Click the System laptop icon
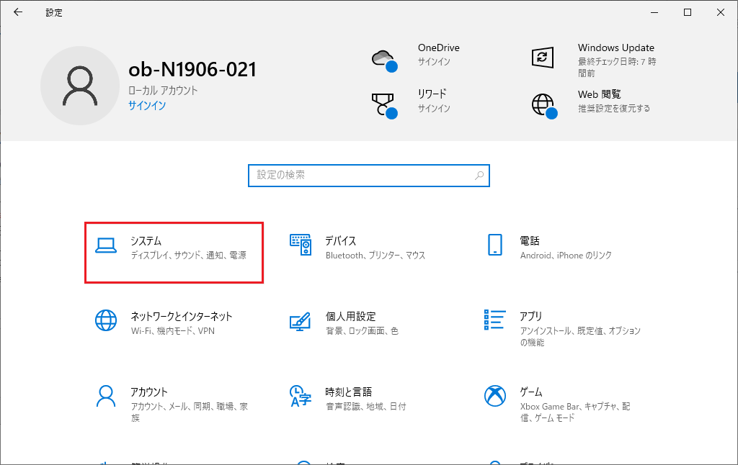 coord(106,245)
